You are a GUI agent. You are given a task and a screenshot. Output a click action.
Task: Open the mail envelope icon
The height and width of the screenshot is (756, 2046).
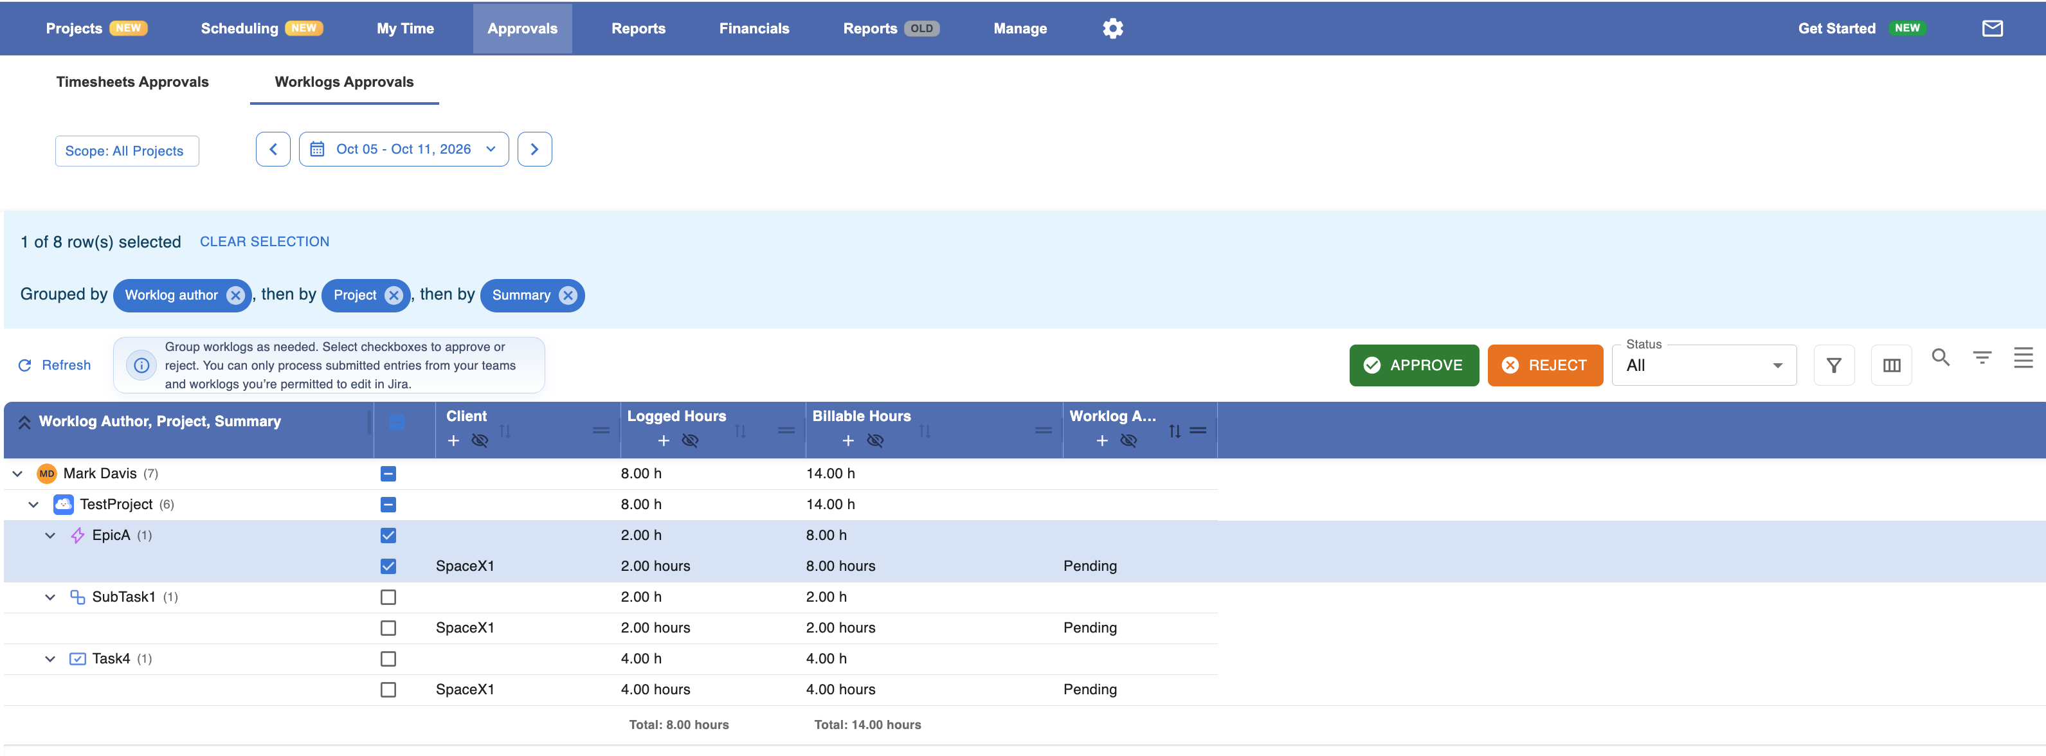pos(1992,28)
